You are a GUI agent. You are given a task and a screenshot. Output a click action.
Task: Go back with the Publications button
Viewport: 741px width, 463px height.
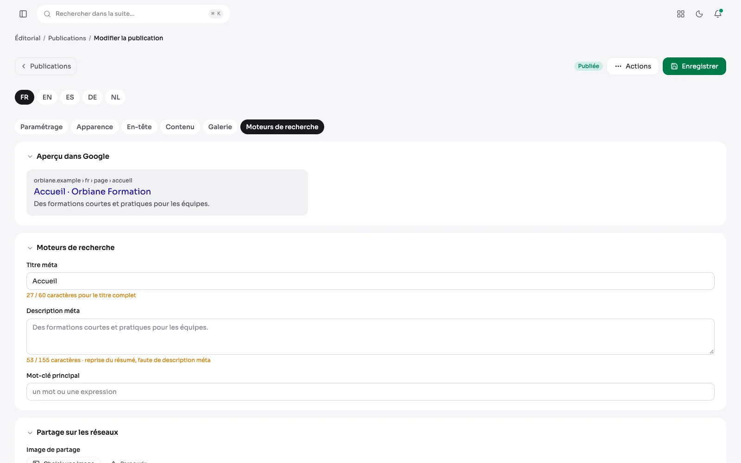46,66
